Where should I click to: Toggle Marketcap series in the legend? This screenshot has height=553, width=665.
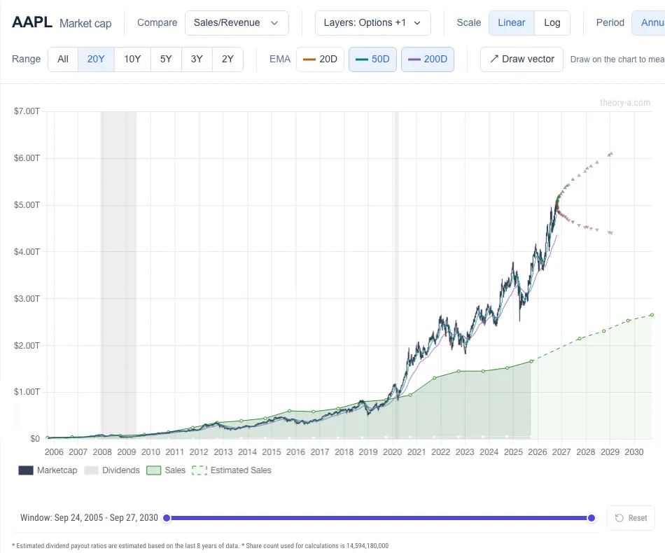point(48,470)
